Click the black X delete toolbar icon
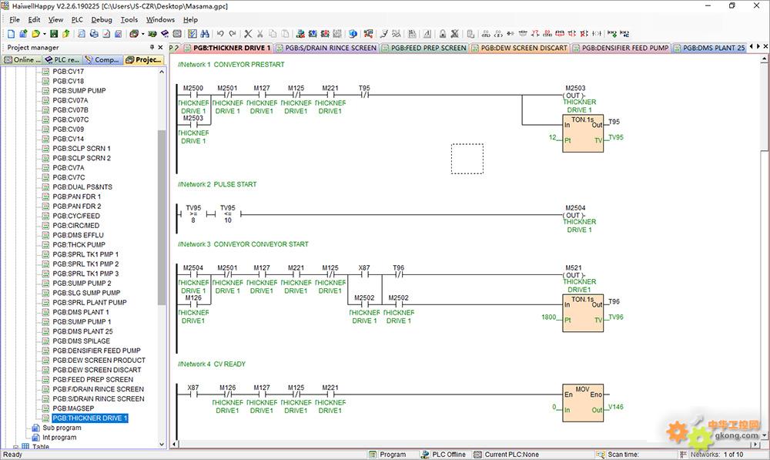Screen dimensions: 770x460 [x=248, y=34]
